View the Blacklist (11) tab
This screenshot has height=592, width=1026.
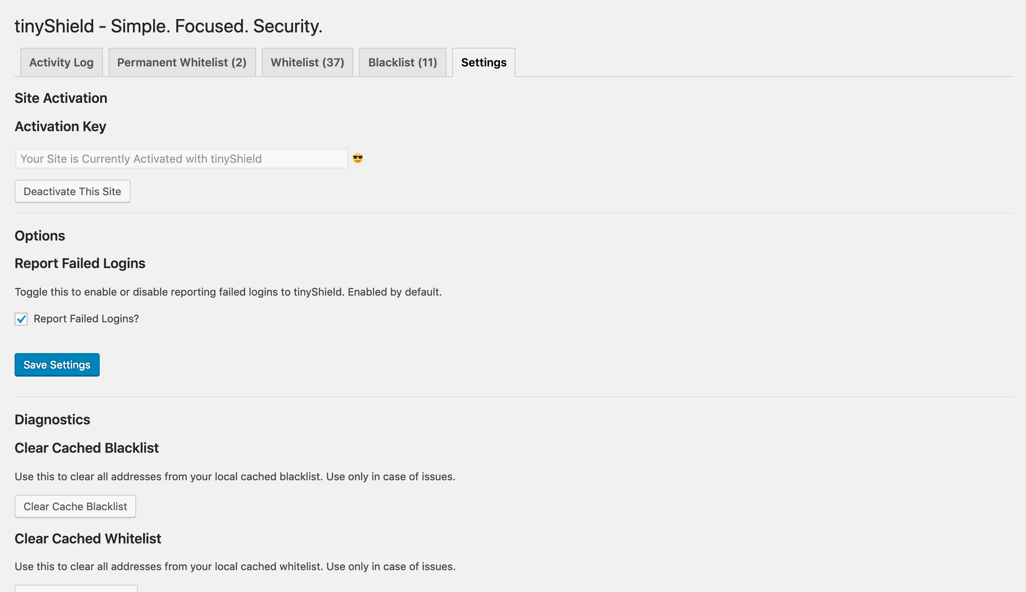click(403, 62)
